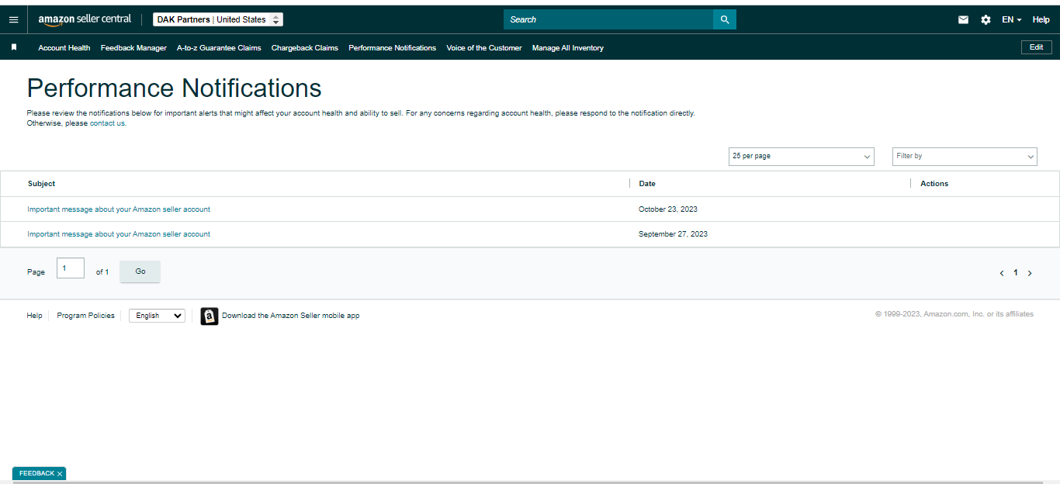
Task: Open the settings gear icon
Action: [986, 19]
